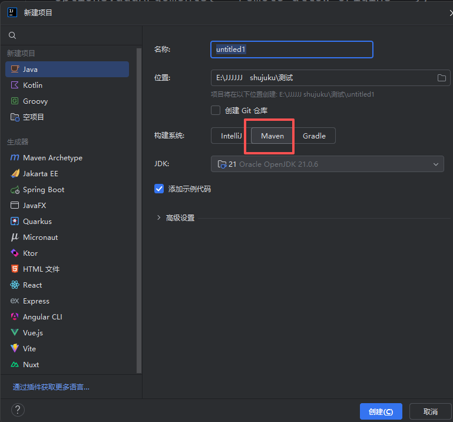Select the Quarkus label in generators
Image resolution: width=453 pixels, height=422 pixels.
37,222
